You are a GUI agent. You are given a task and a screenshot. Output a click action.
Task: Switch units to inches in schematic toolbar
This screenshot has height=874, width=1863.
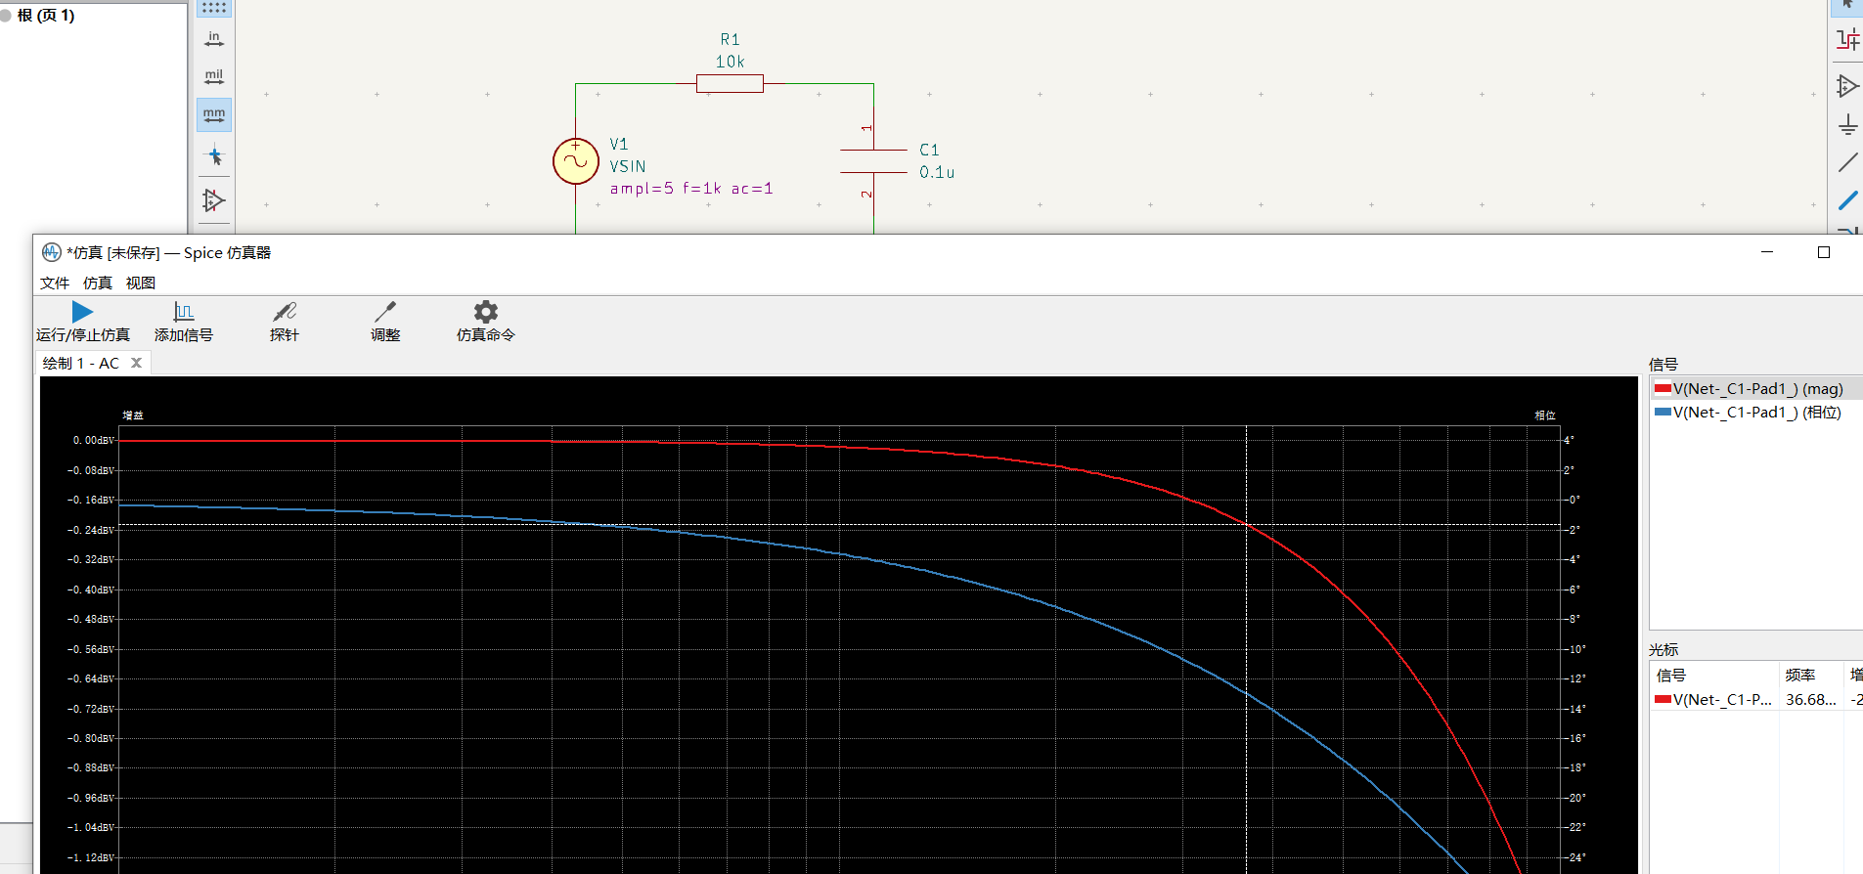point(214,40)
